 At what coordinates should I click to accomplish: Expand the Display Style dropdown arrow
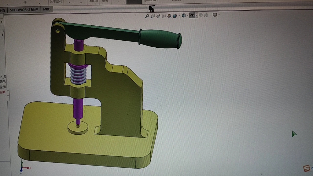(x=188, y=15)
